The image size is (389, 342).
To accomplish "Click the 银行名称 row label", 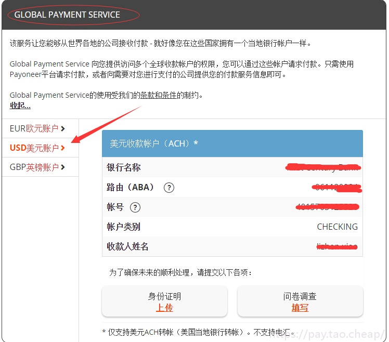I will (124, 167).
